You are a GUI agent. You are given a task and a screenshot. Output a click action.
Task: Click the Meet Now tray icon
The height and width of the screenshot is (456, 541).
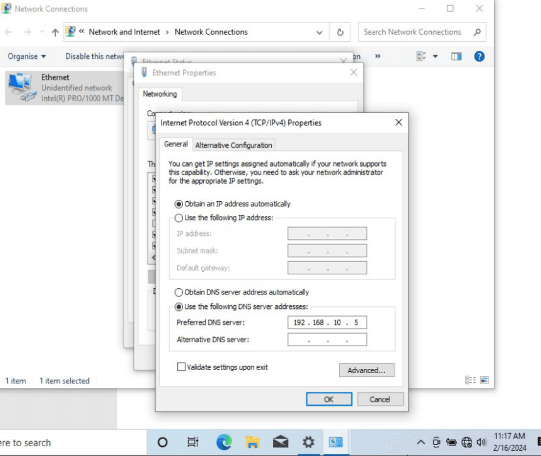click(437, 442)
